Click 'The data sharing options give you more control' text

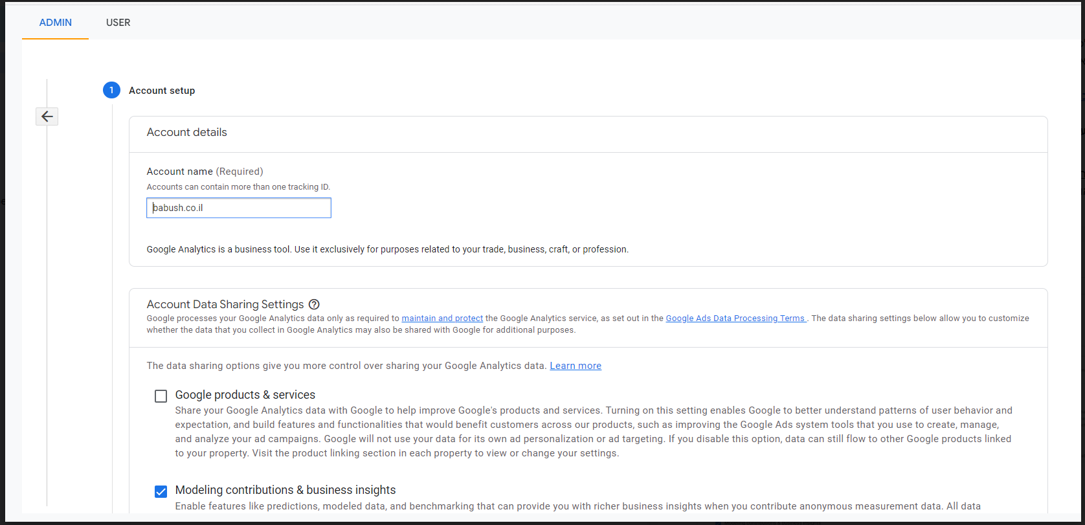click(346, 366)
